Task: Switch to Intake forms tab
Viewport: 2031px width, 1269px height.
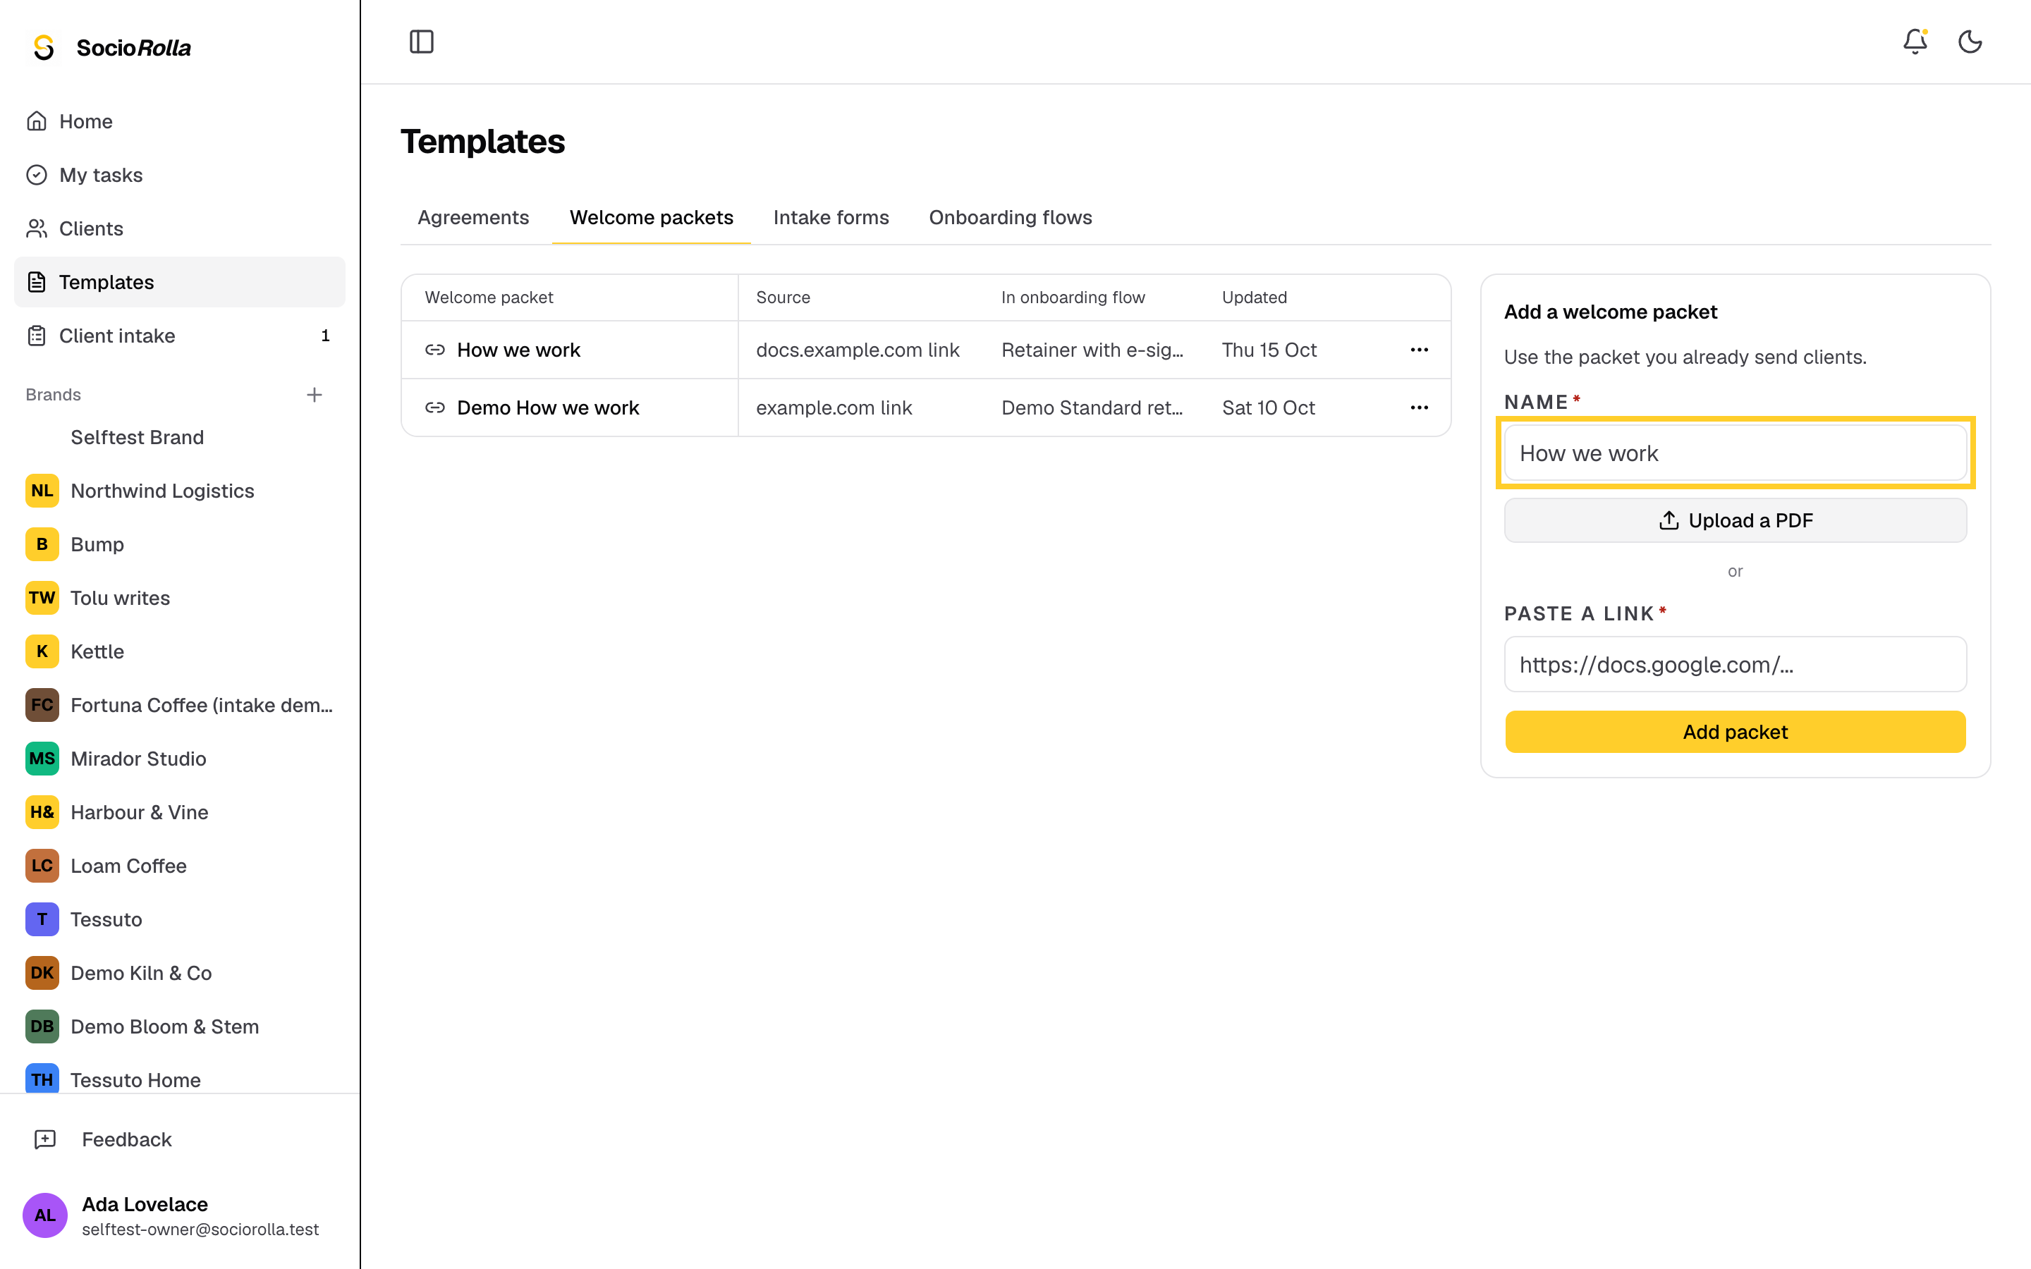Action: 831,217
